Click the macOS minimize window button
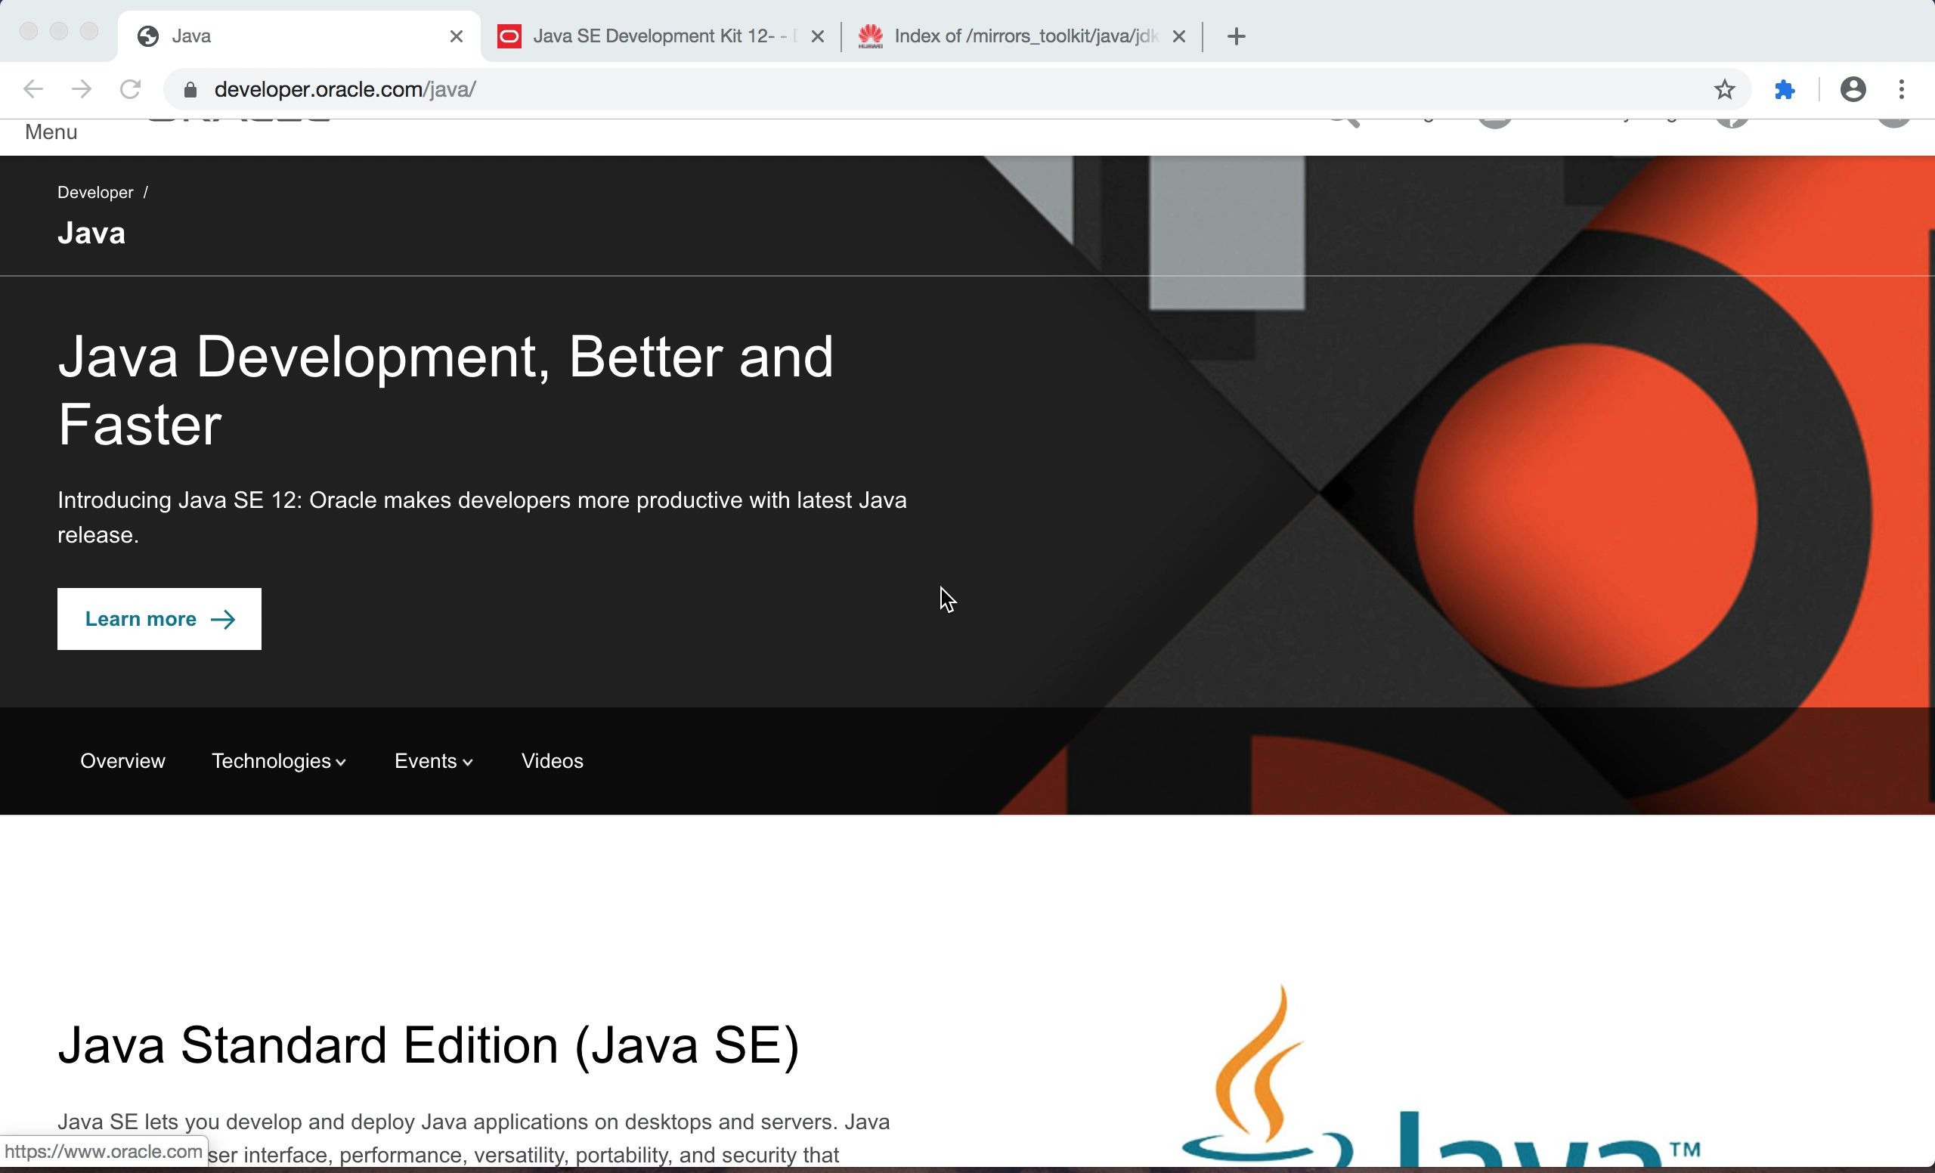Viewport: 1935px width, 1173px height. [59, 31]
